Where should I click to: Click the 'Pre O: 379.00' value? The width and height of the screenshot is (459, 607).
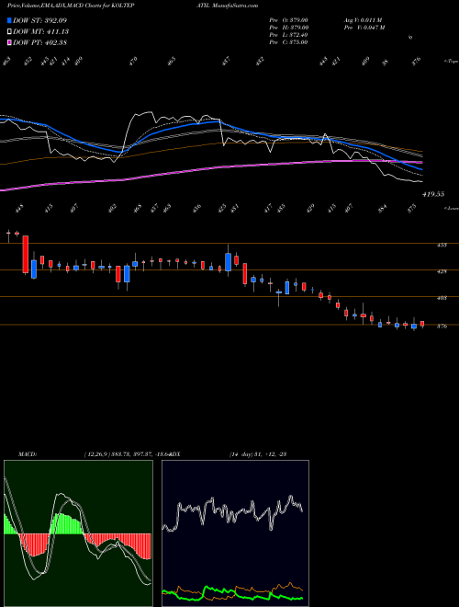(288, 20)
